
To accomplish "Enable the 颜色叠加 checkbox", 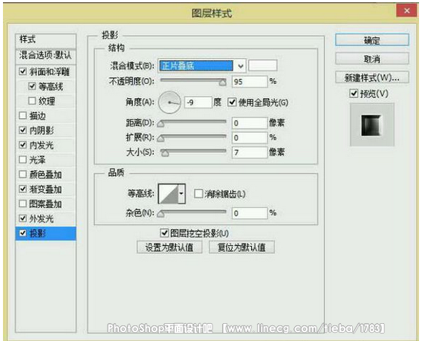I will pyautogui.click(x=23, y=174).
